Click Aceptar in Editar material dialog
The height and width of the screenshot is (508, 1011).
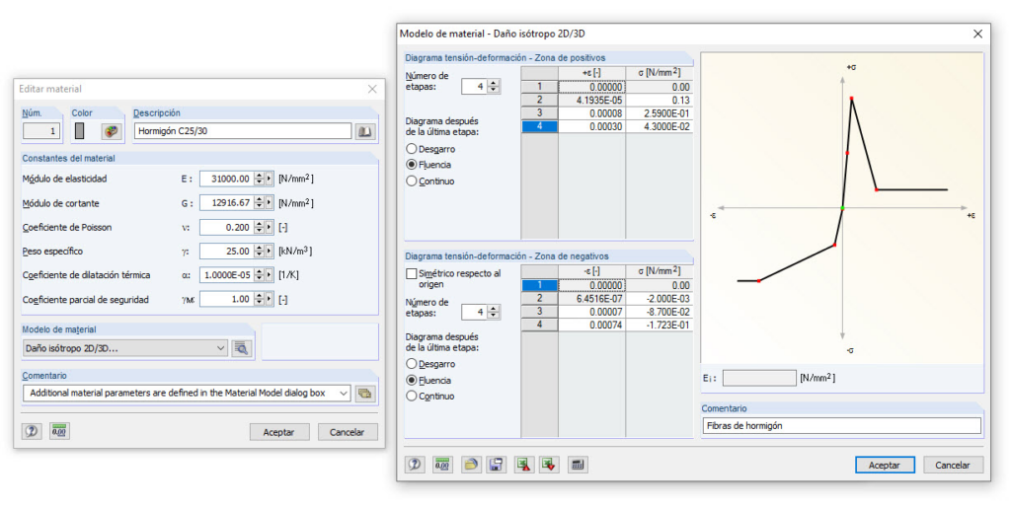tap(279, 432)
